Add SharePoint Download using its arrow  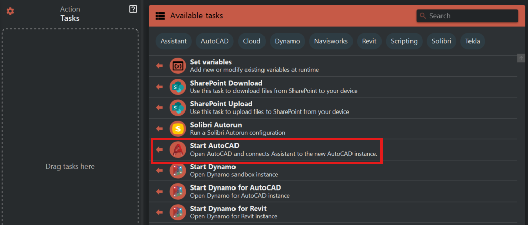pyautogui.click(x=159, y=87)
